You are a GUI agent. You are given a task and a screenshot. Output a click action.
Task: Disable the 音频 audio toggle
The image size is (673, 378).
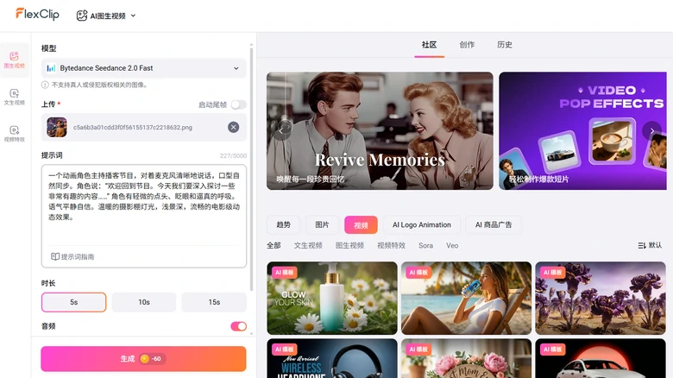coord(238,326)
